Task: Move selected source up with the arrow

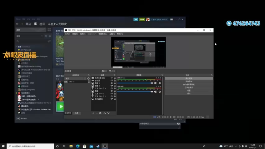Action: pyautogui.click(x=105, y=113)
